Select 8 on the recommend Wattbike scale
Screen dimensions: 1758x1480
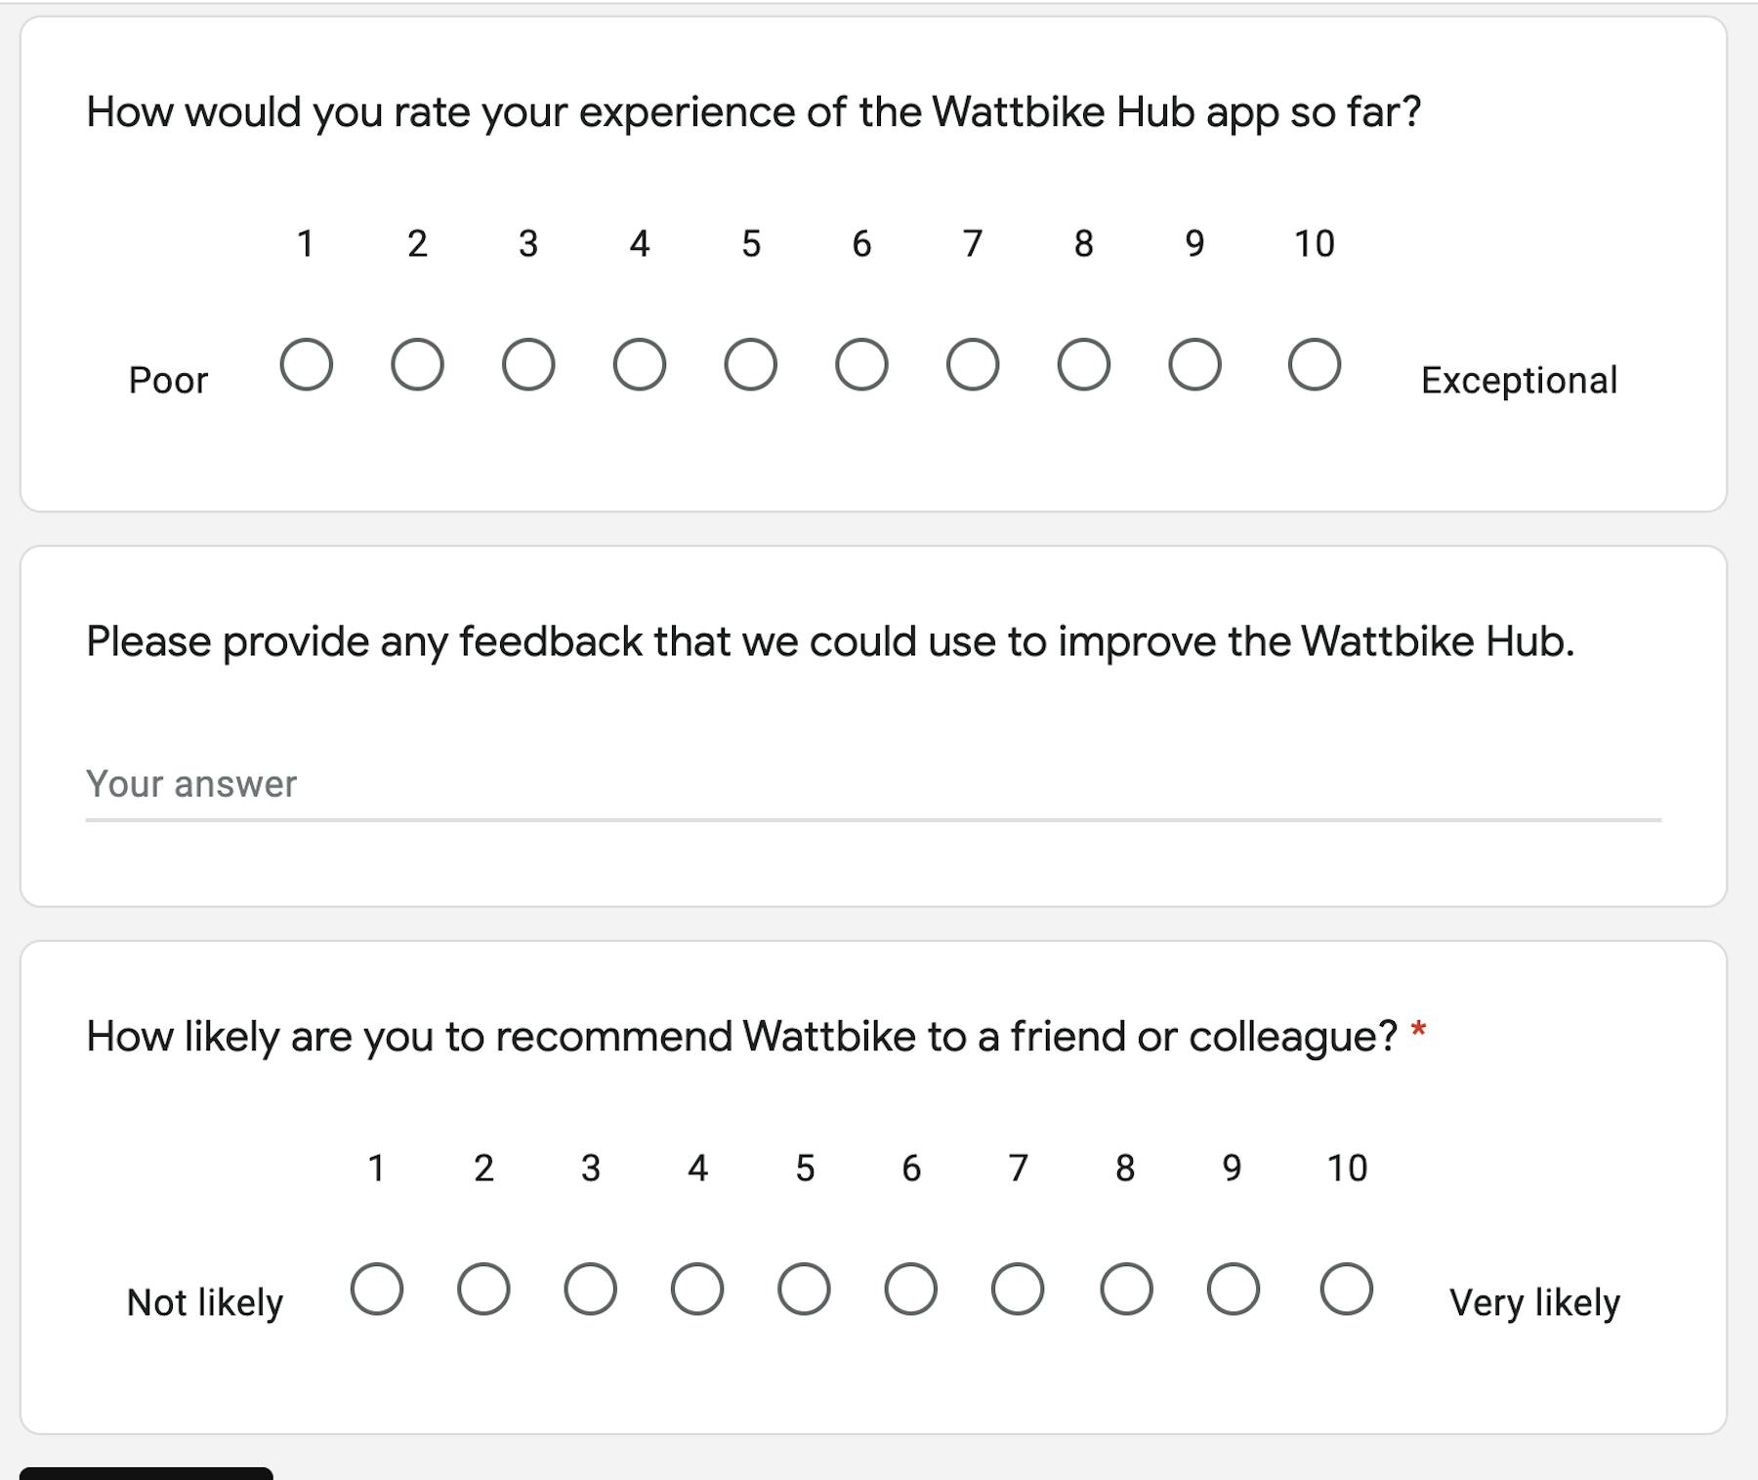[x=1126, y=1290]
